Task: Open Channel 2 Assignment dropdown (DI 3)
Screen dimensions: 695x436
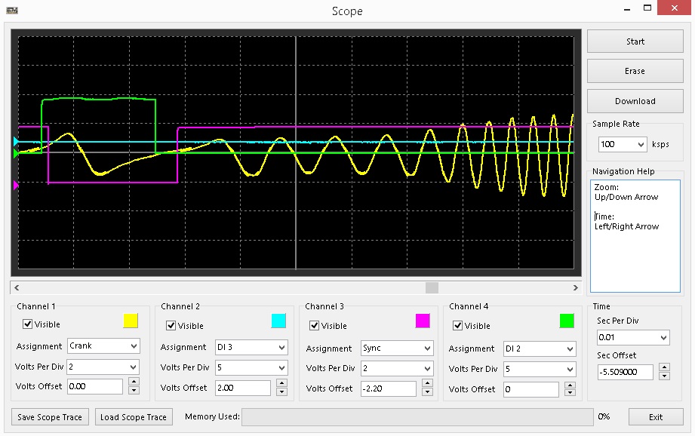Action: [251, 347]
